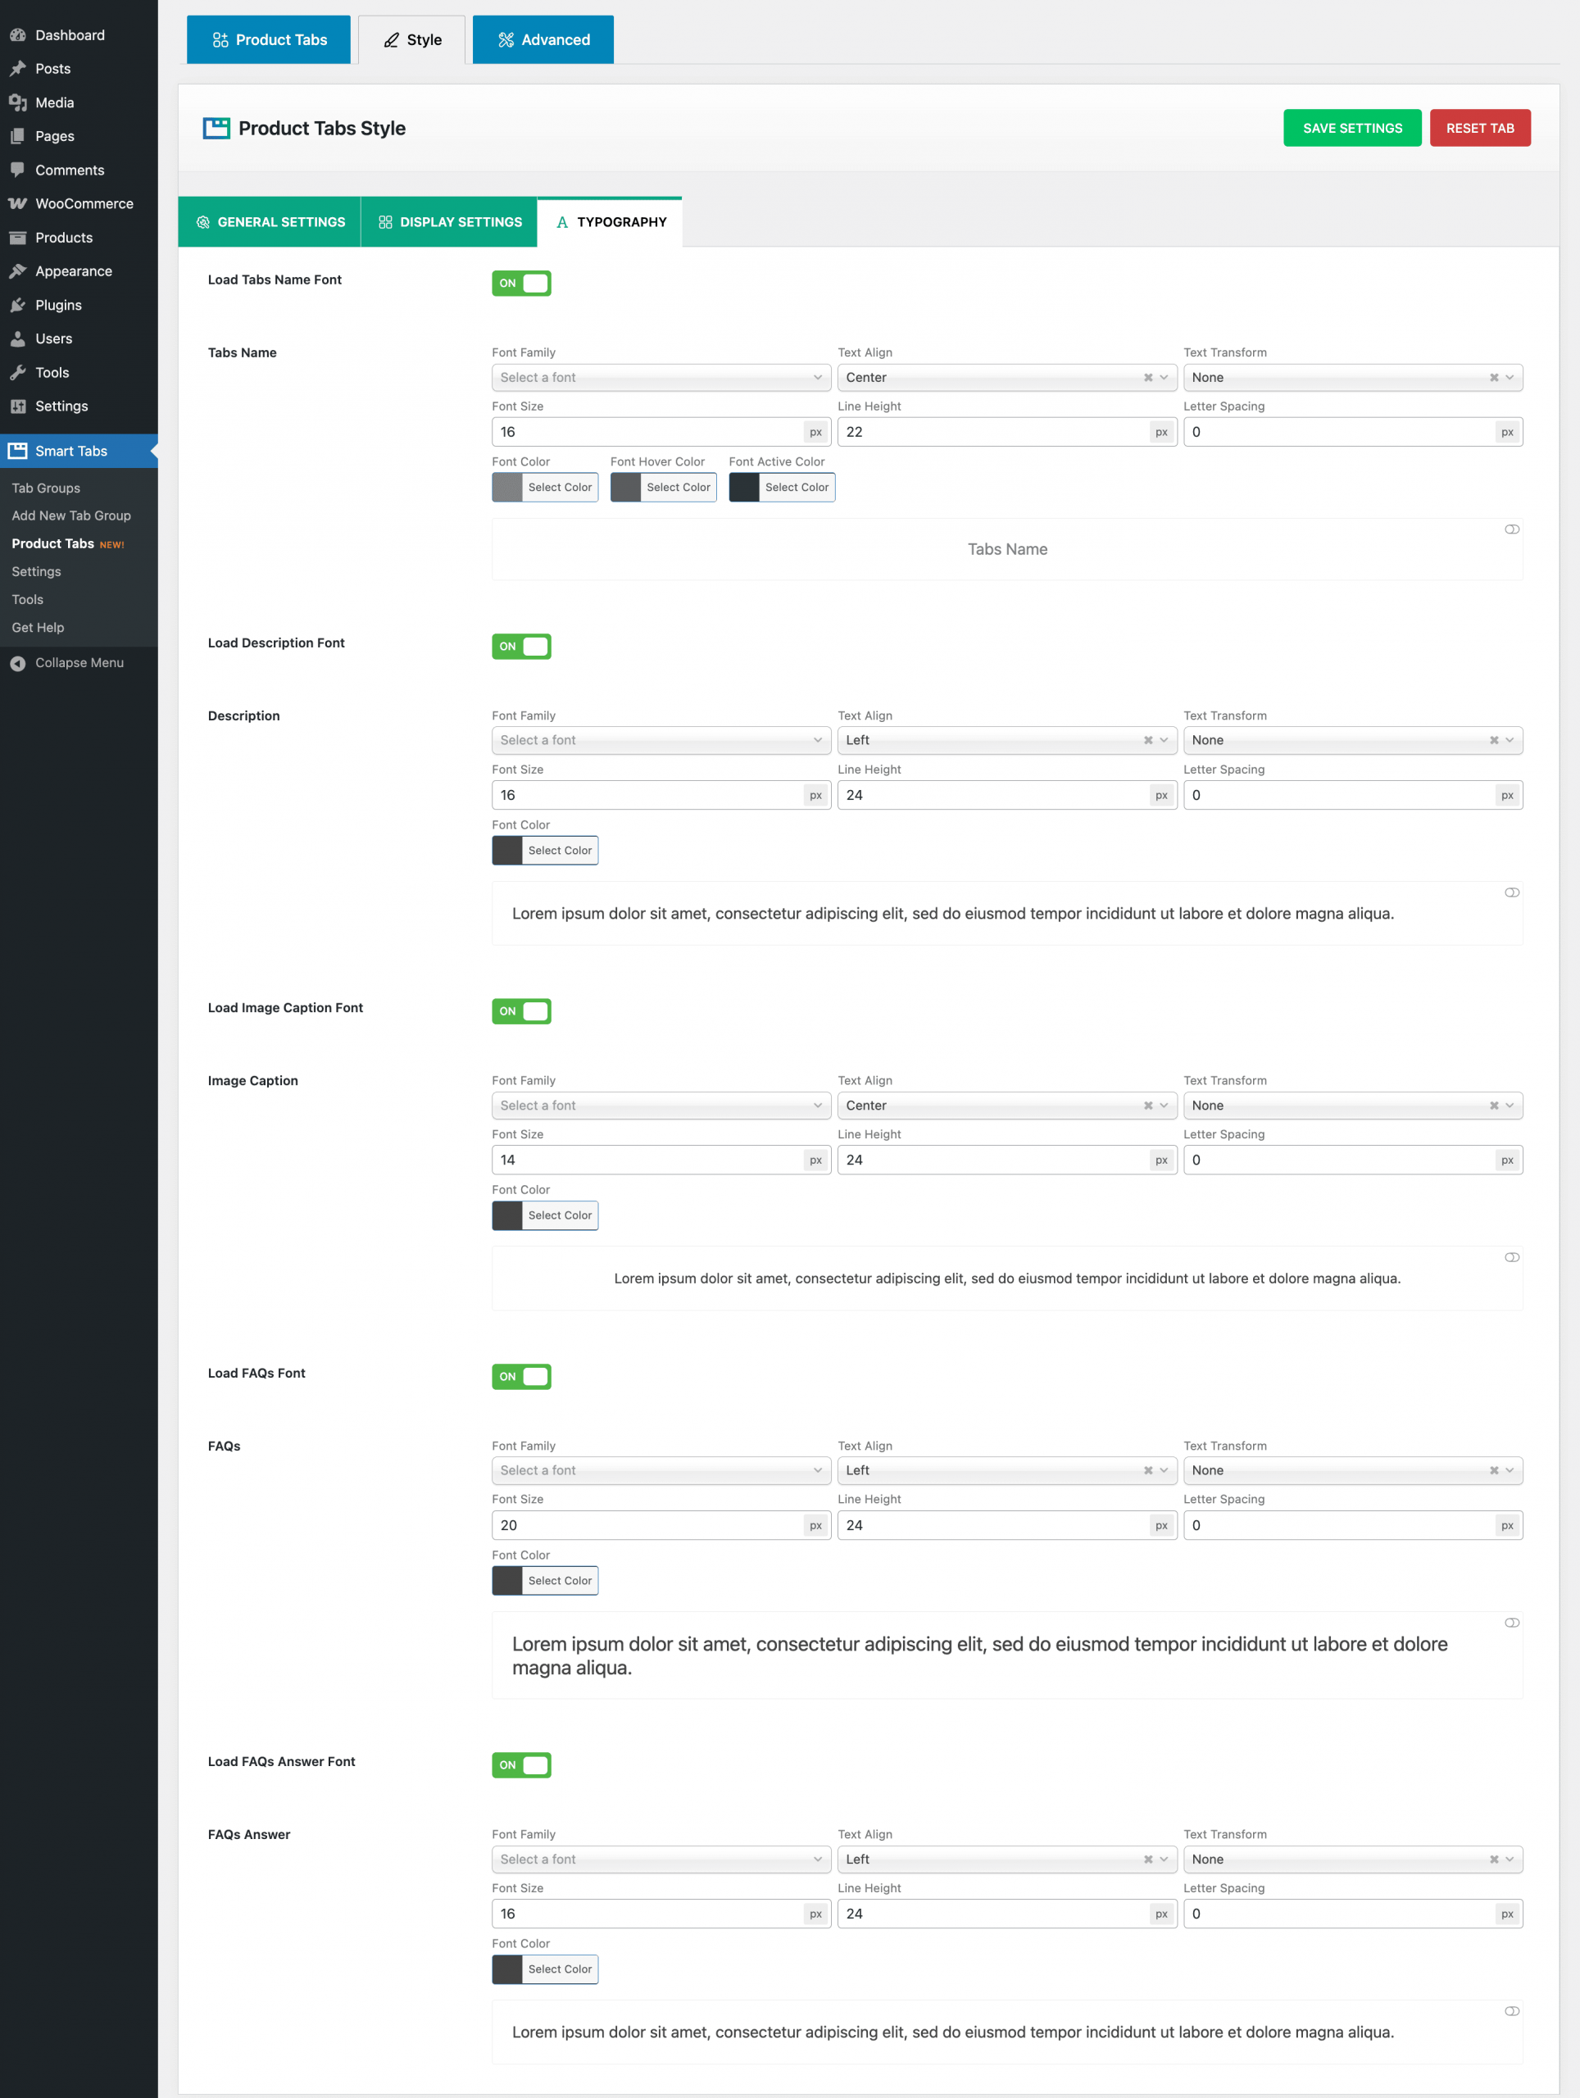Click the Media icon in sidebar

point(18,102)
